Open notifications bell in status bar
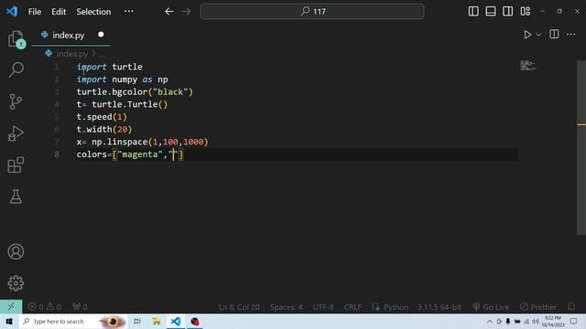The height and width of the screenshot is (329, 586). pyautogui.click(x=571, y=307)
